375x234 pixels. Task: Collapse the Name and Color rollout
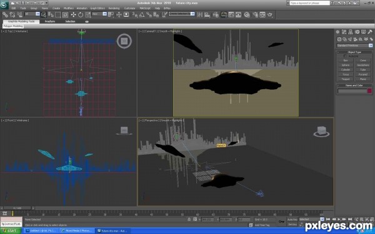(354, 85)
